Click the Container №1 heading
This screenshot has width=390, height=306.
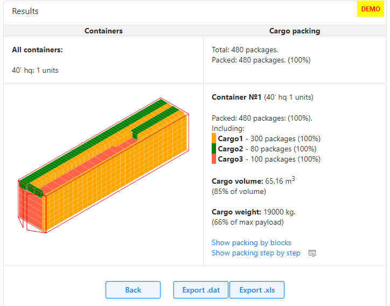[x=236, y=98]
